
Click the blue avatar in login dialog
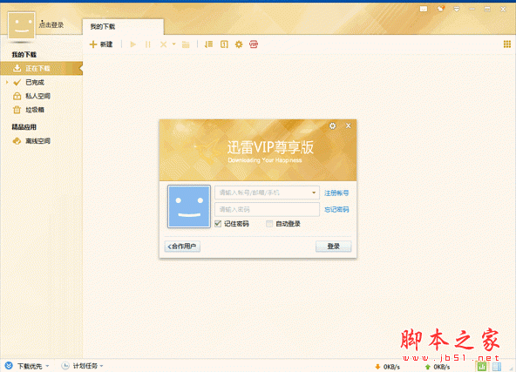[189, 206]
